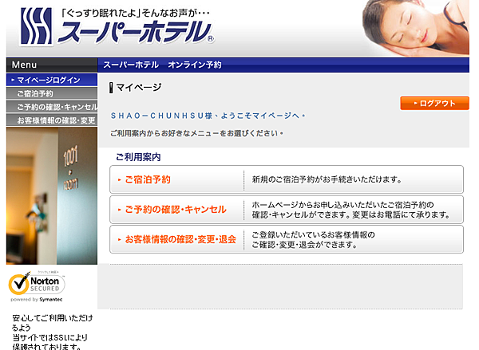
Task: Click the マイページ heading
Action: [136, 88]
